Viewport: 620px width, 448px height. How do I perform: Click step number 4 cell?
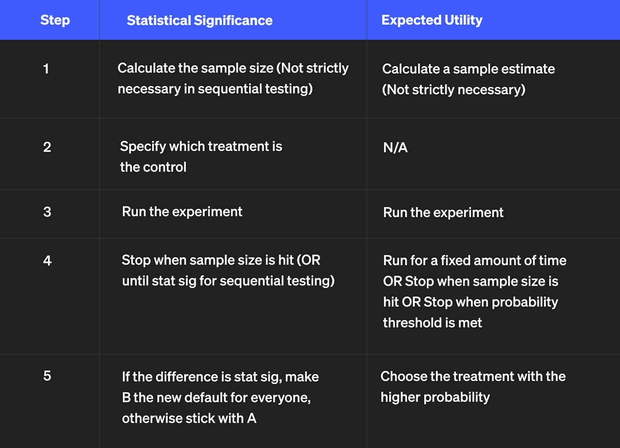coord(47,261)
